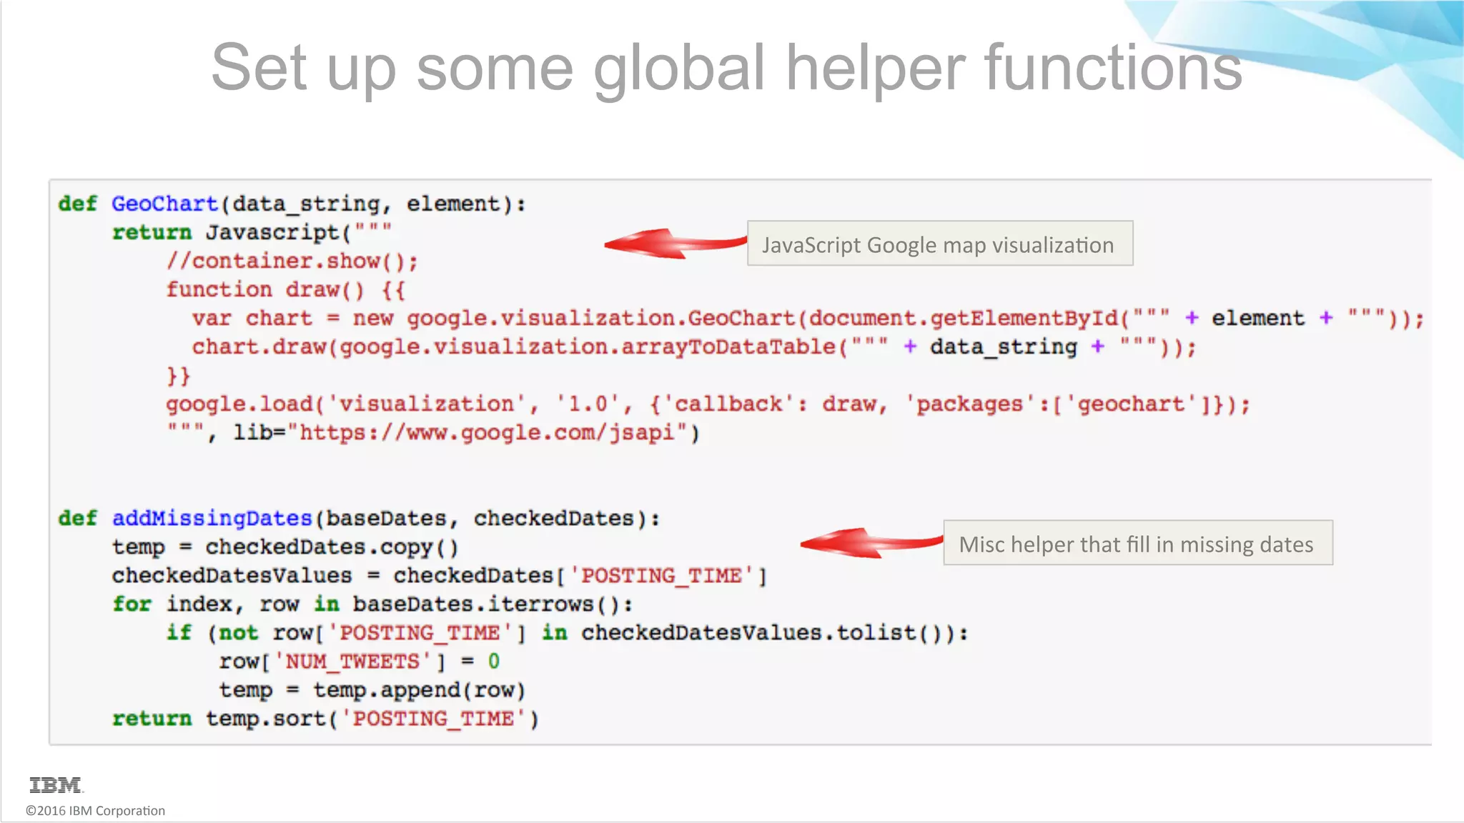
Task: Click the '//container.show();' comment line
Action: click(292, 261)
